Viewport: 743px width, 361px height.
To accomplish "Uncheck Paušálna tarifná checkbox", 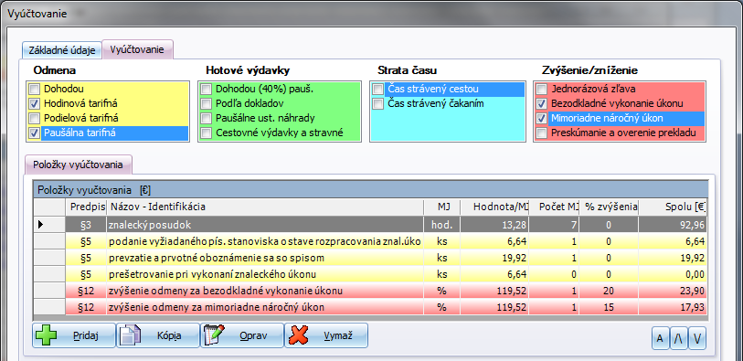I will click(34, 133).
